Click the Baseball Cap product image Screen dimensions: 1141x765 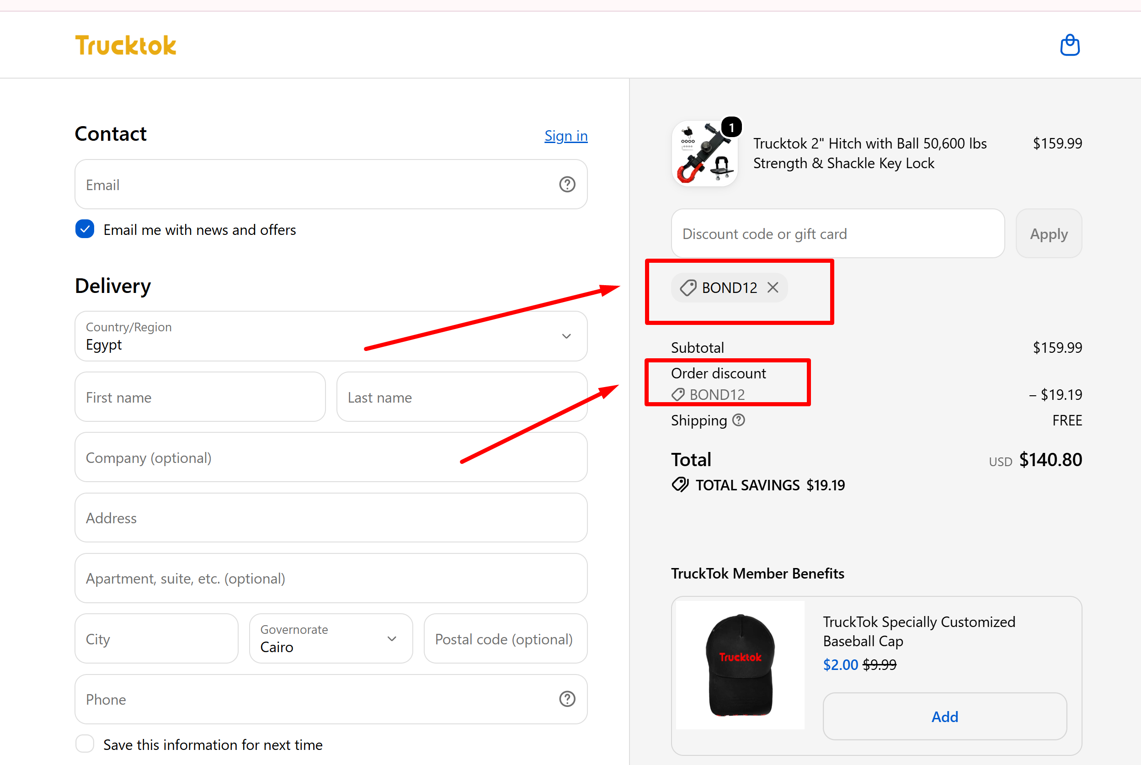(741, 665)
